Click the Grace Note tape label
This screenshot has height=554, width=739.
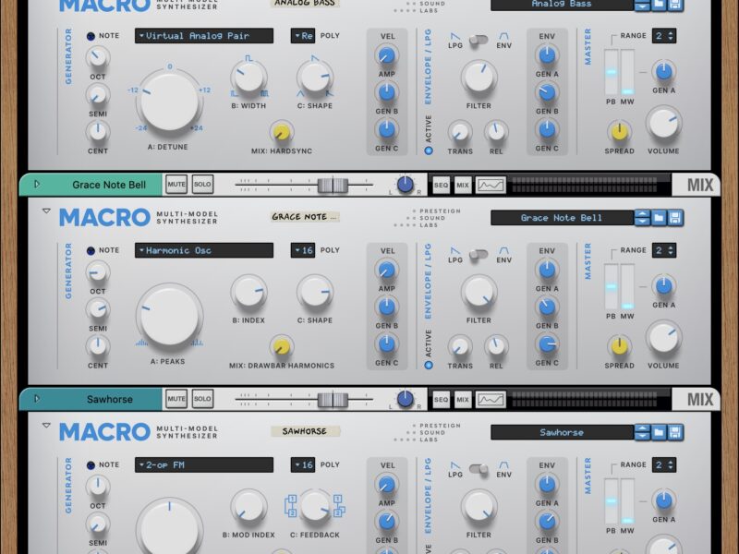coord(305,217)
